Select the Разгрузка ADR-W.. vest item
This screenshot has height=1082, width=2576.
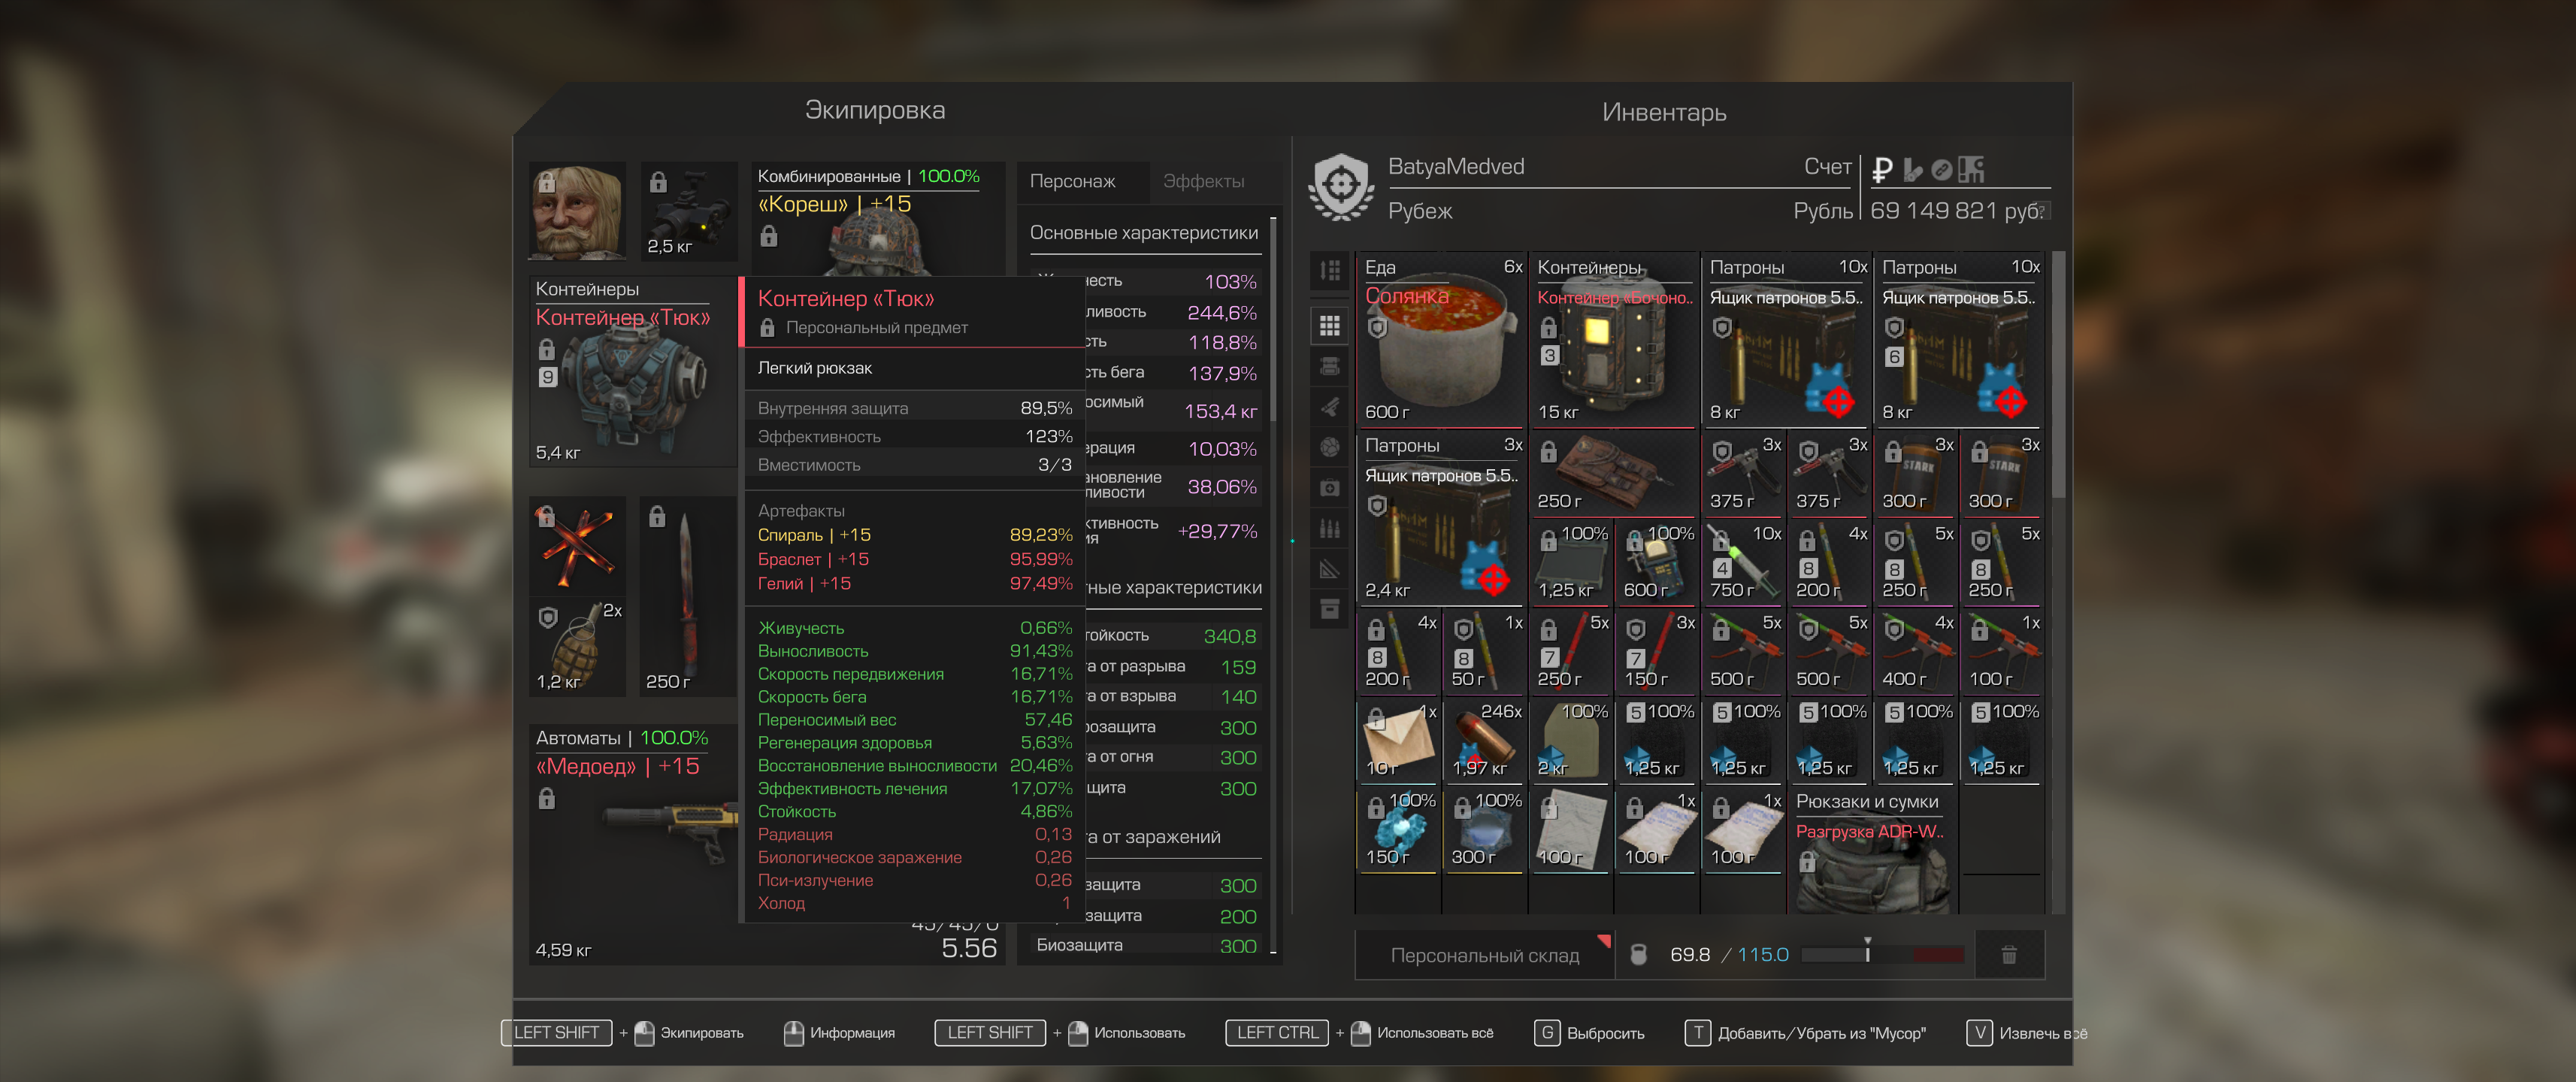(x=1873, y=850)
